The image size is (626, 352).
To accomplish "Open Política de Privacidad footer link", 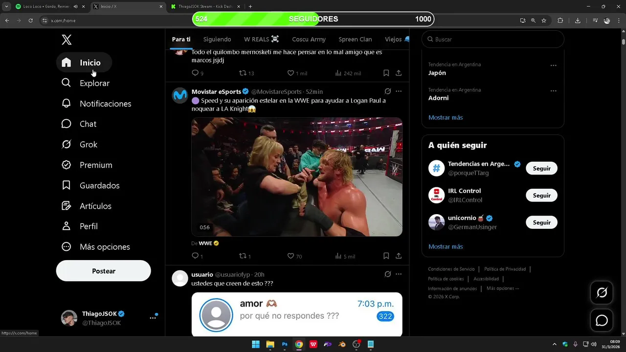I will 505,269.
